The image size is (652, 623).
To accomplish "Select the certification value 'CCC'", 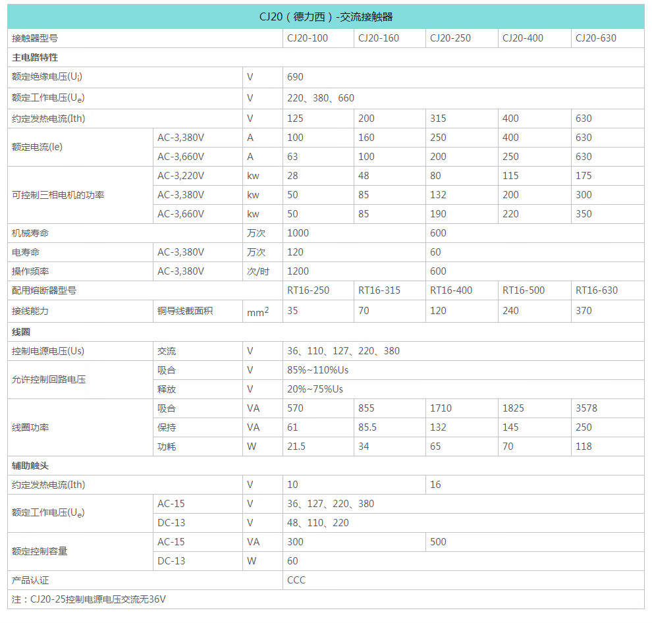I will click(x=296, y=581).
